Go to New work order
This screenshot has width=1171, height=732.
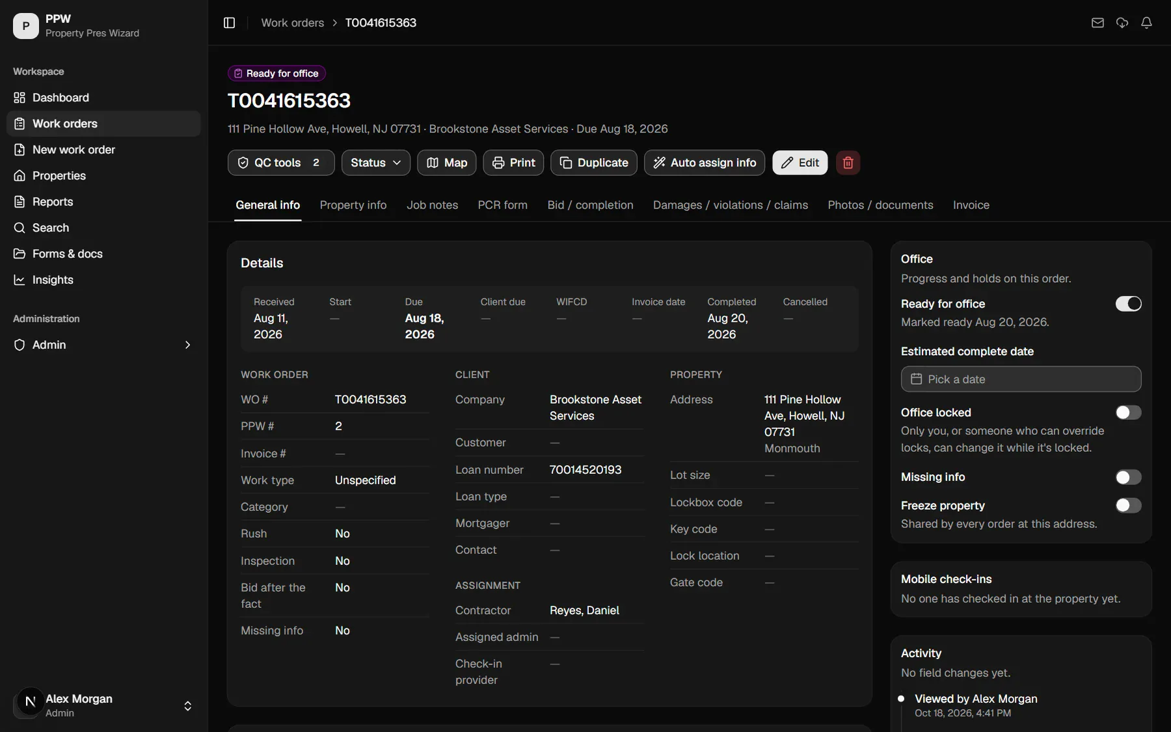click(103, 150)
